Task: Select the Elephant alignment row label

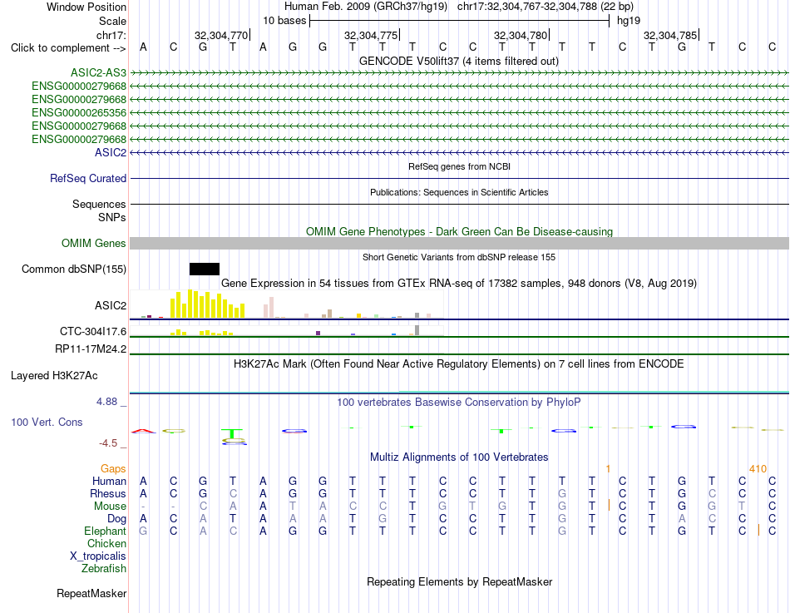Action: [x=106, y=531]
